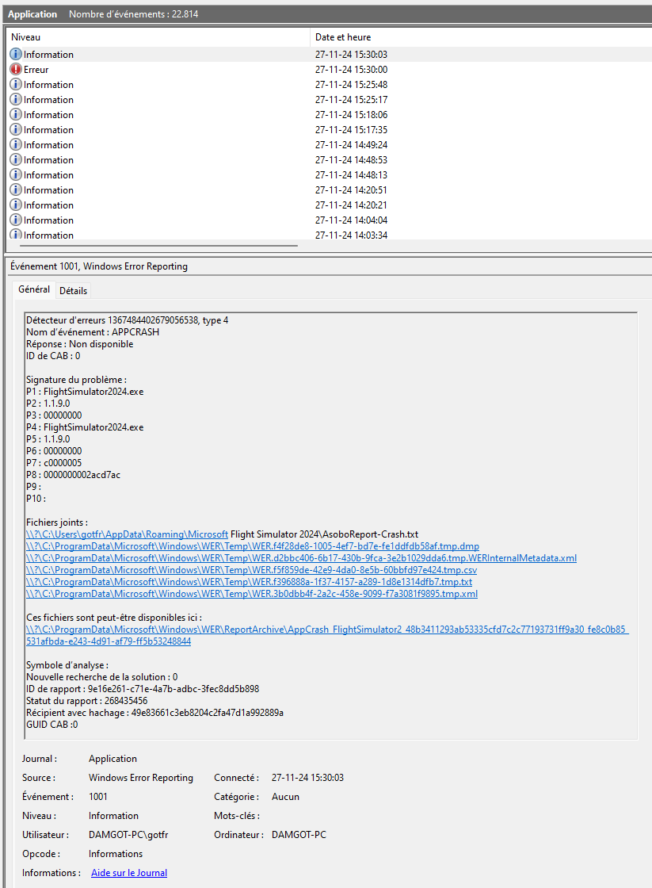Click the red error icon at 15:30:00
This screenshot has width=652, height=888.
tap(16, 70)
